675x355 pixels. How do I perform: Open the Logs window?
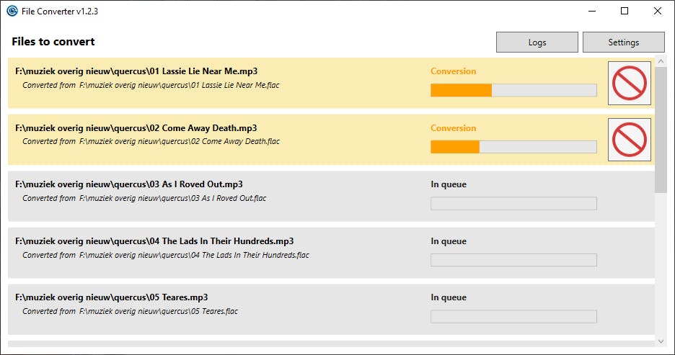pyautogui.click(x=537, y=42)
